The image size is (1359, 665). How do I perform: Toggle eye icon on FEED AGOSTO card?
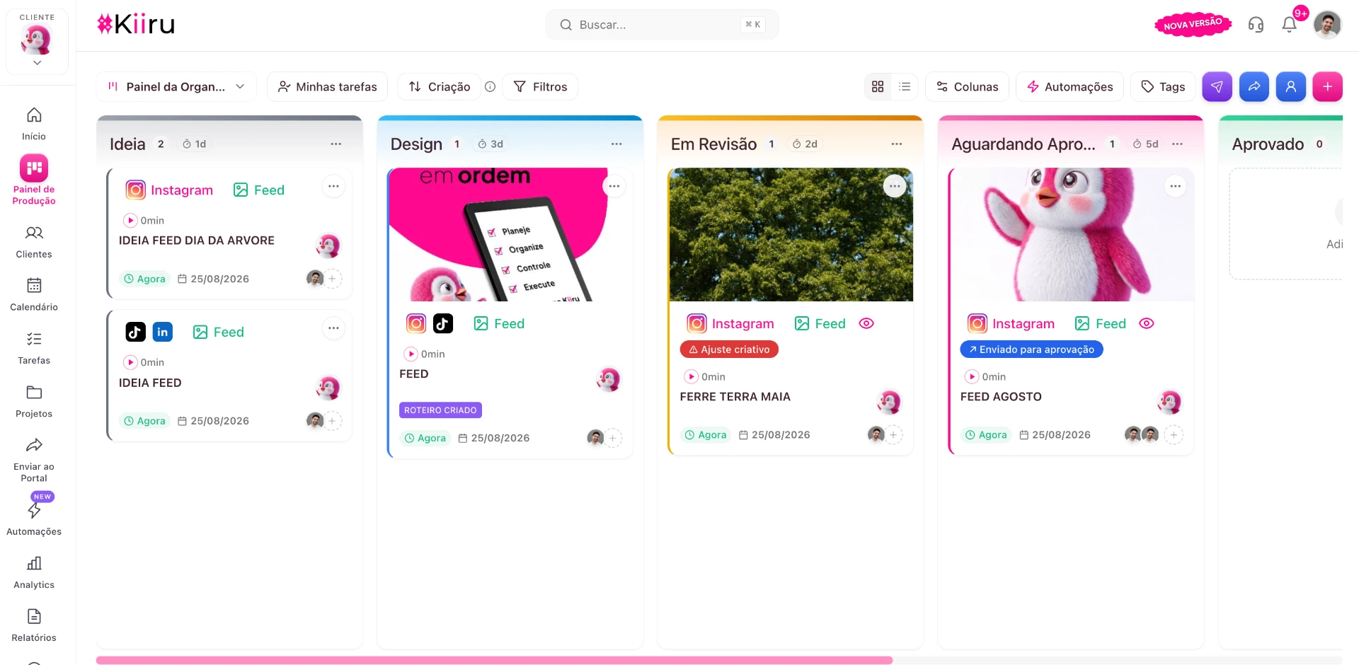coord(1147,323)
